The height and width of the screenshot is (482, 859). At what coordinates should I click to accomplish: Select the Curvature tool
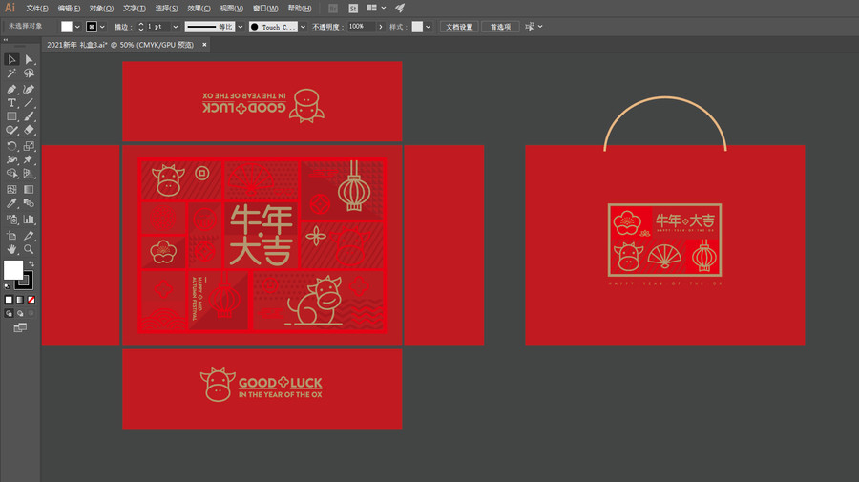[29, 89]
